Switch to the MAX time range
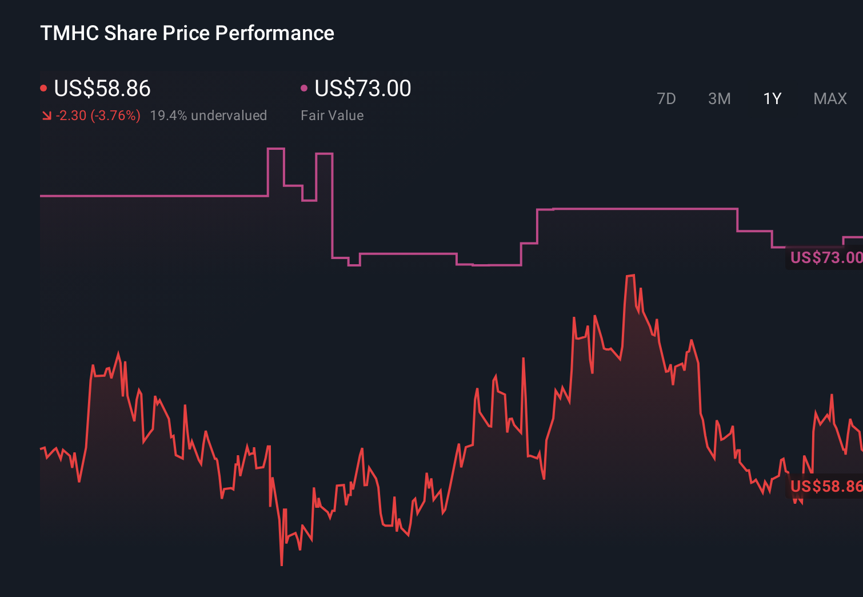The width and height of the screenshot is (863, 597). tap(830, 98)
